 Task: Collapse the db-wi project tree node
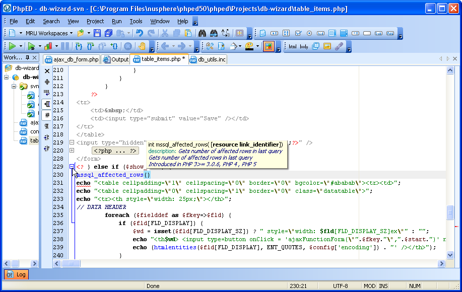6,78
